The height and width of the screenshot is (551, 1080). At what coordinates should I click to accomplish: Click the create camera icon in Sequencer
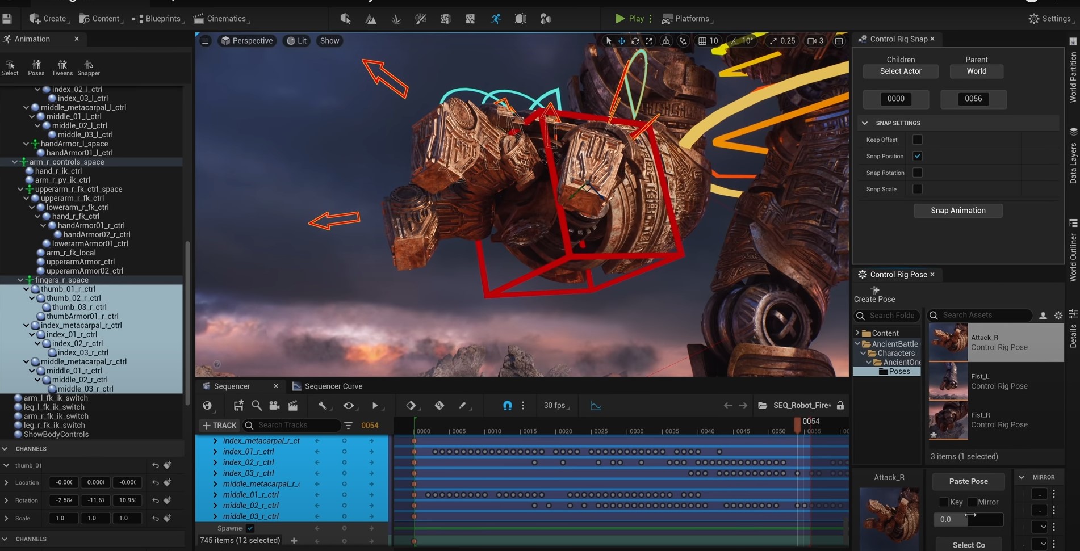[274, 405]
